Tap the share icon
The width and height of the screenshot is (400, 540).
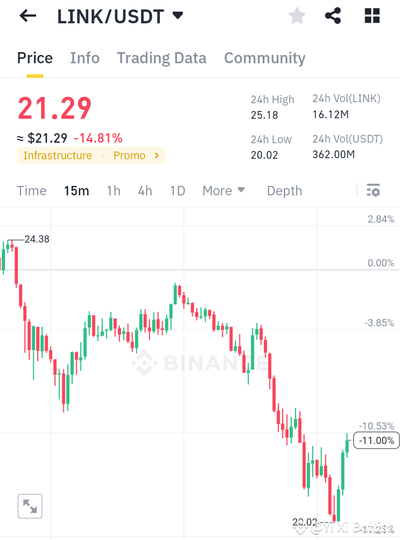[x=333, y=16]
